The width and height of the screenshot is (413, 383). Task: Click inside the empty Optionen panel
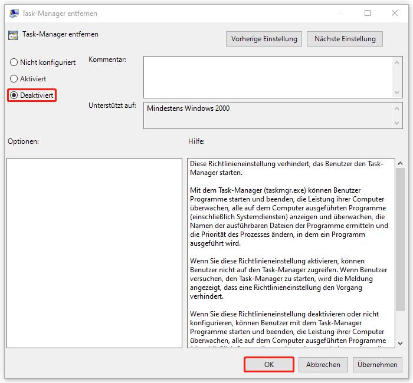(94, 253)
